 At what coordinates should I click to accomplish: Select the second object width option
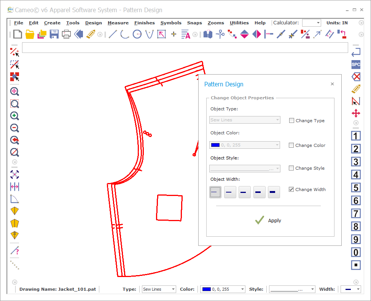coord(230,192)
